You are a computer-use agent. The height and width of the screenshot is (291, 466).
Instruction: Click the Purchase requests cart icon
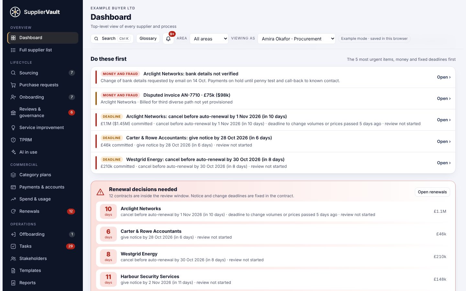click(13, 85)
